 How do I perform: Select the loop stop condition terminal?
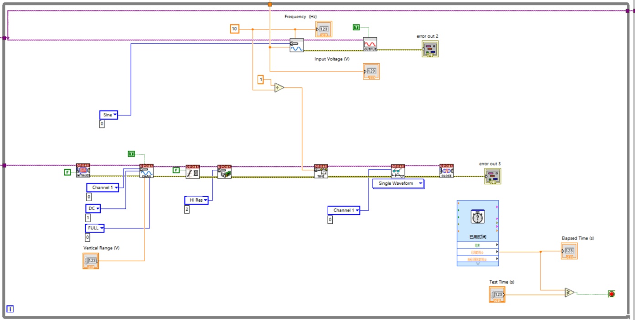click(611, 294)
